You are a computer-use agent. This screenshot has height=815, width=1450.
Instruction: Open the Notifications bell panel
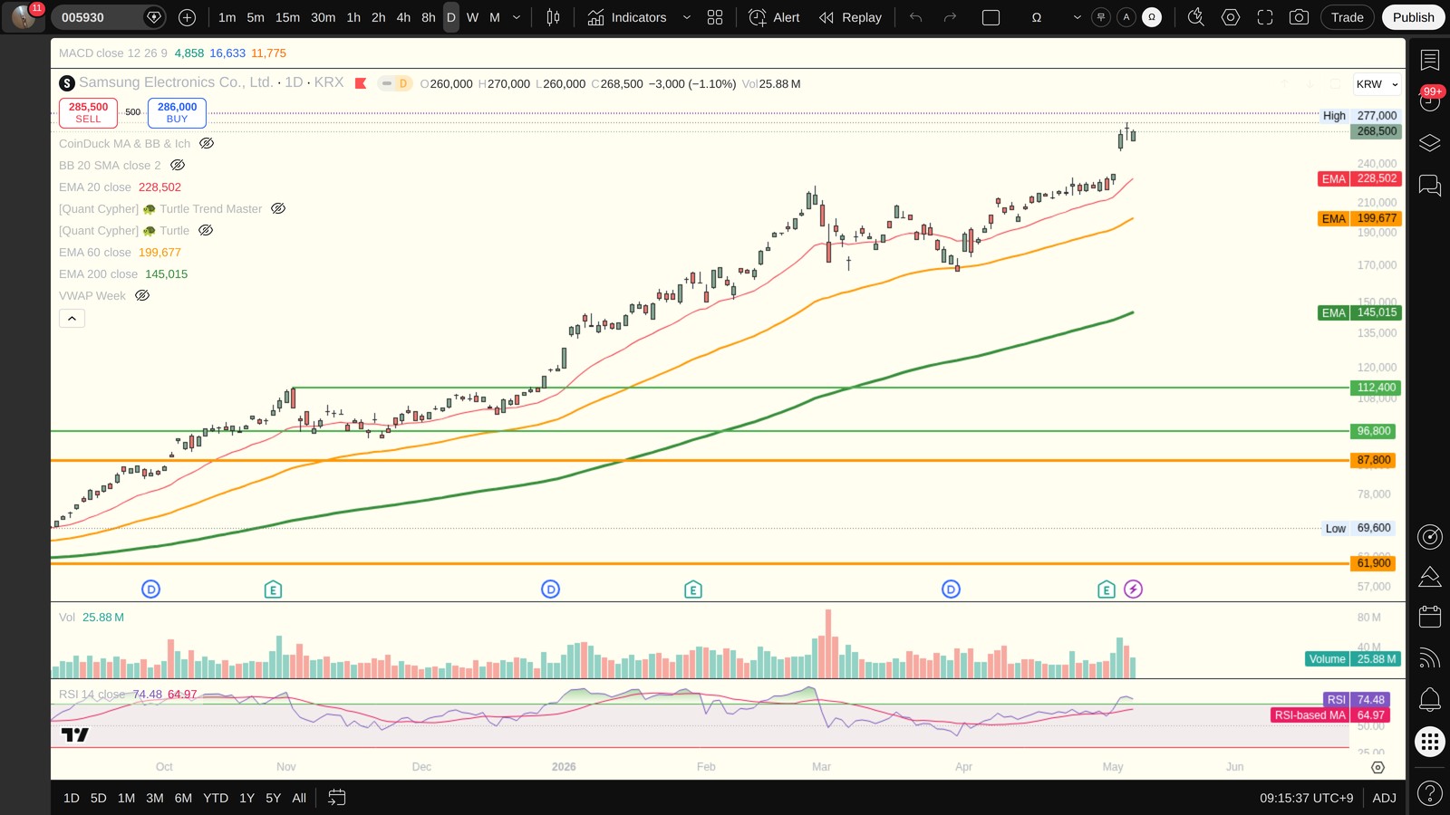pos(1429,699)
